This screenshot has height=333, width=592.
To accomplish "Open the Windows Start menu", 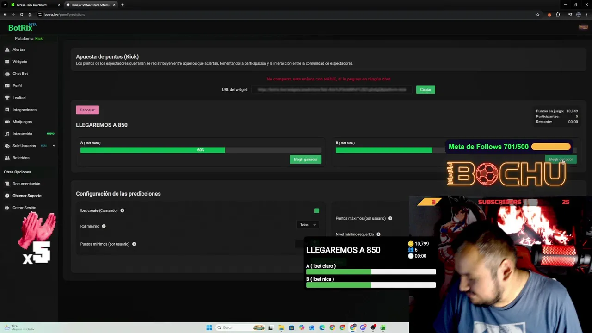I will pyautogui.click(x=209, y=327).
